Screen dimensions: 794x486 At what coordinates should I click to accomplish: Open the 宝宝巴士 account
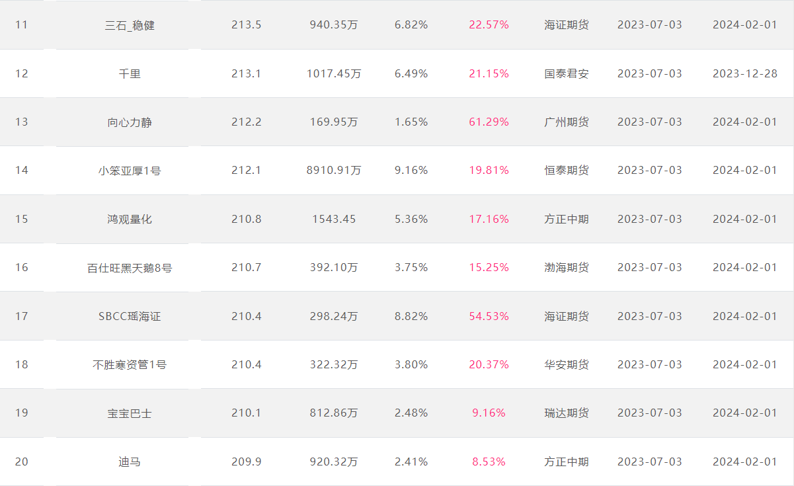click(x=130, y=413)
